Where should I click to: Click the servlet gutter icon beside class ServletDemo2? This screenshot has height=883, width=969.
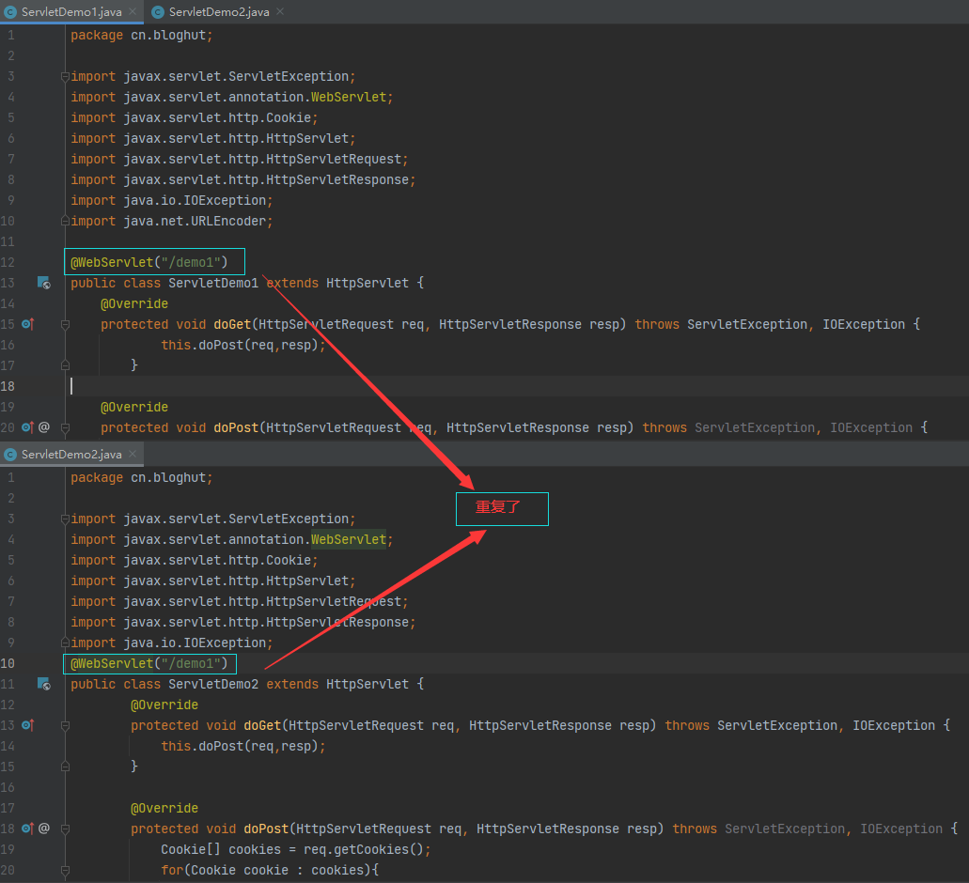[x=44, y=684]
